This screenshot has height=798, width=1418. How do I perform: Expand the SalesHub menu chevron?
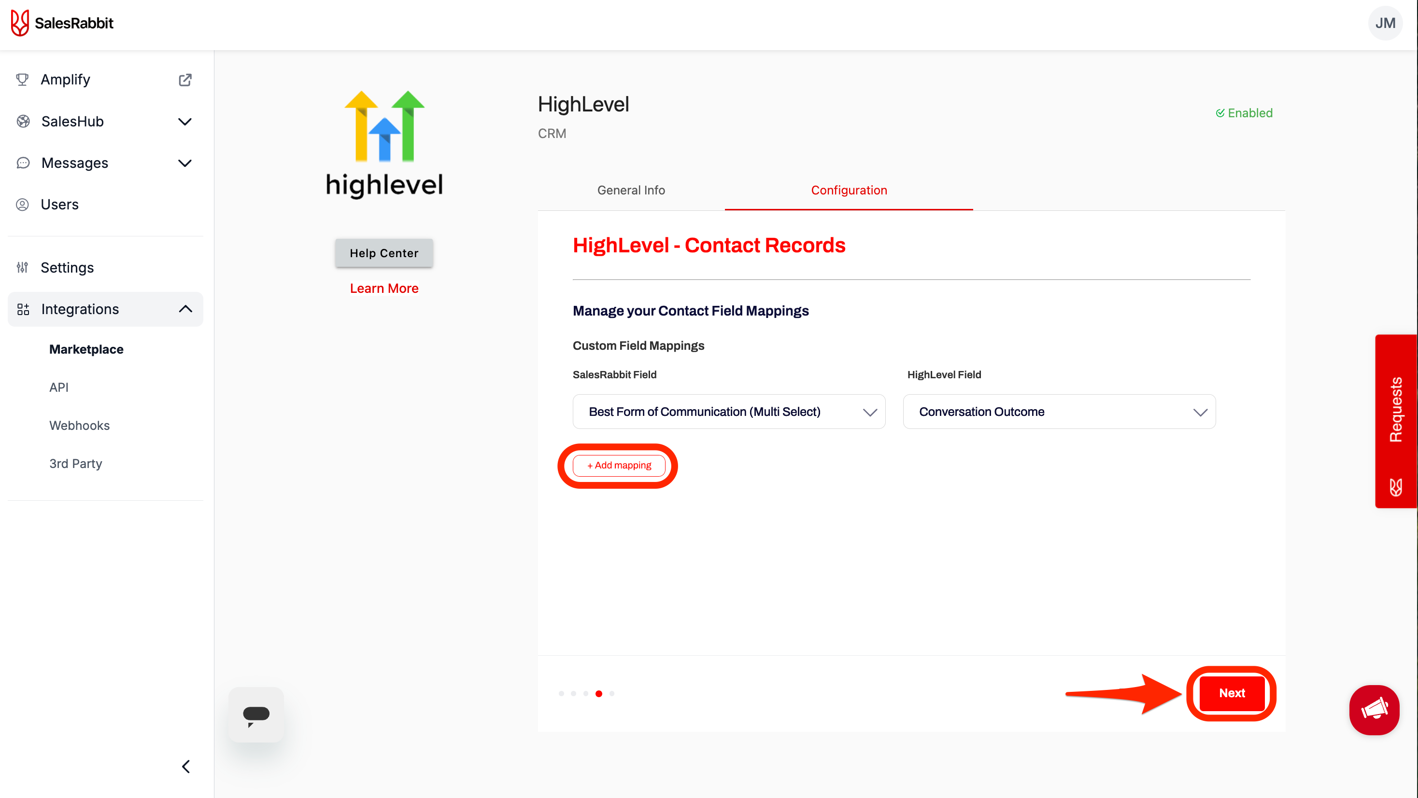coord(185,122)
